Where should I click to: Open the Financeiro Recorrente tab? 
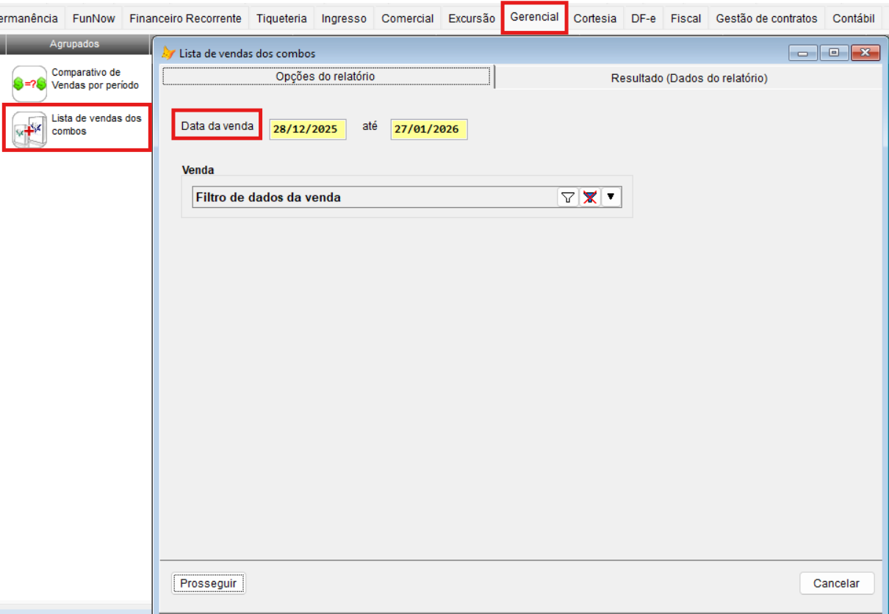click(185, 18)
